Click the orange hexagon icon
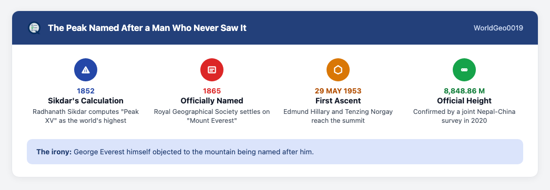Screen dimensions: 550x190 coord(338,70)
